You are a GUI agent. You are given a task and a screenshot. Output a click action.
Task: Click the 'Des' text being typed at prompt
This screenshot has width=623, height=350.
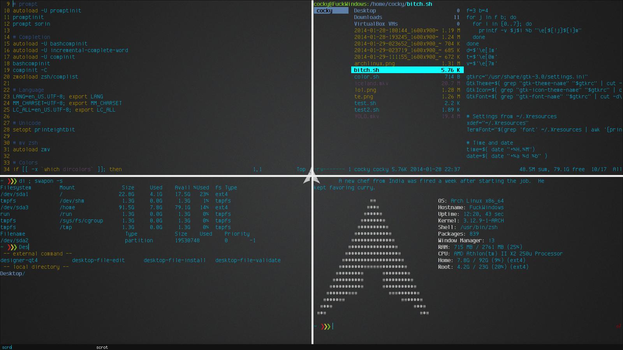click(x=24, y=247)
